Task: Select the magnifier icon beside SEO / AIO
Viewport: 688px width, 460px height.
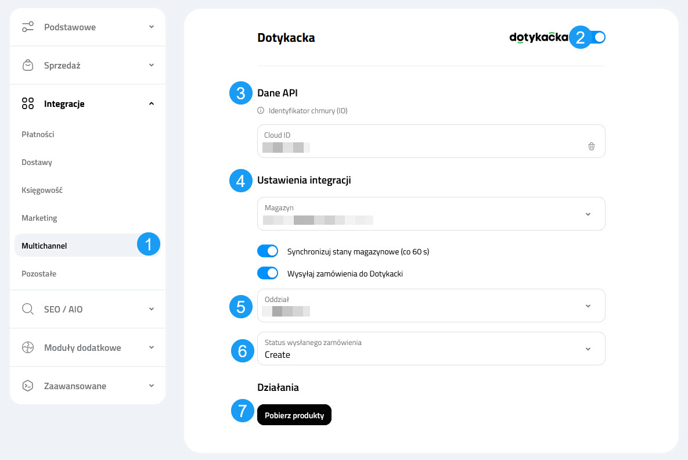Action: (27, 309)
